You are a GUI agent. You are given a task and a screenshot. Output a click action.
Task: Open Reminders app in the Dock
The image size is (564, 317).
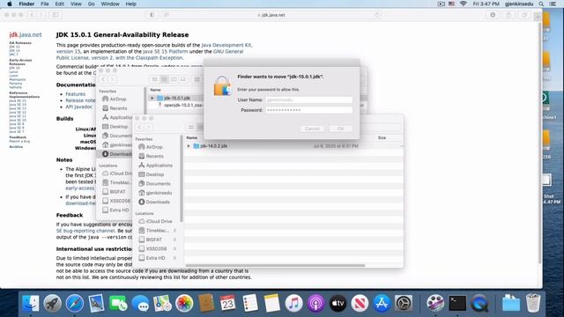(250, 303)
